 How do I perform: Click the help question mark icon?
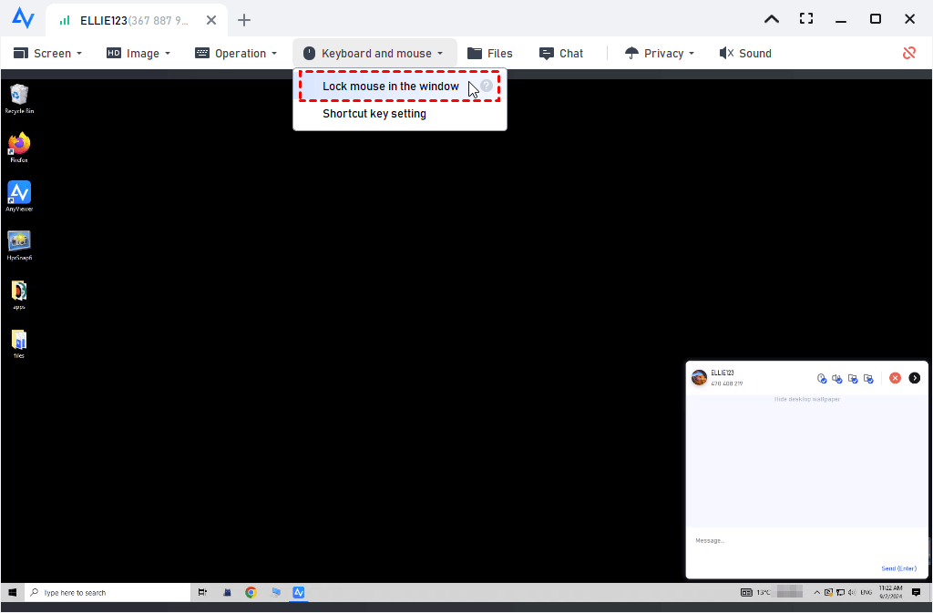point(487,86)
